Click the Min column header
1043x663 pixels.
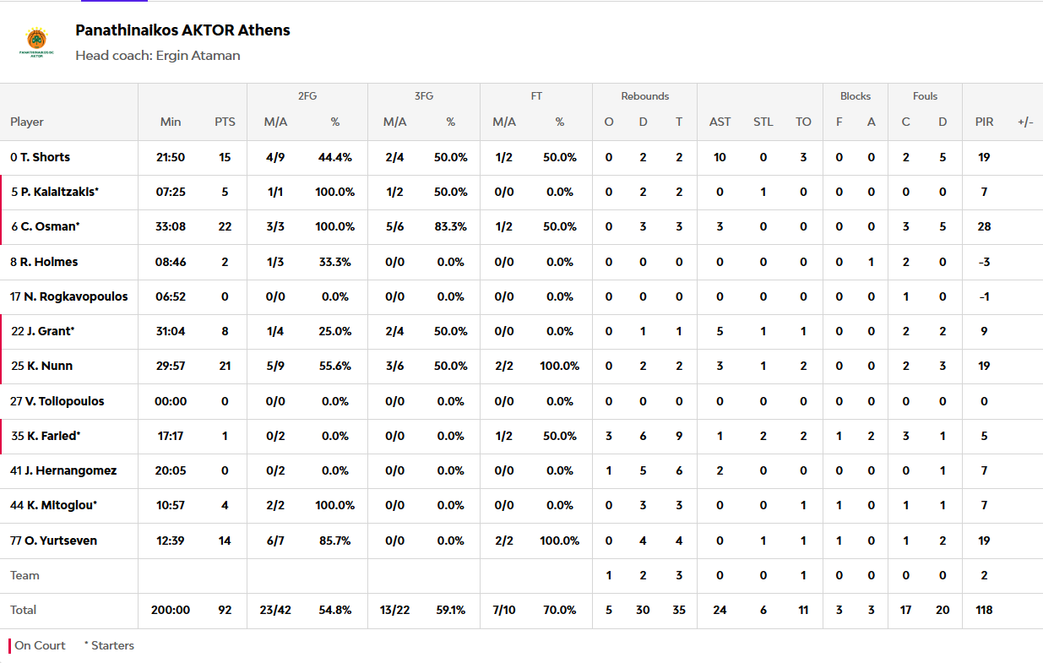pyautogui.click(x=171, y=122)
